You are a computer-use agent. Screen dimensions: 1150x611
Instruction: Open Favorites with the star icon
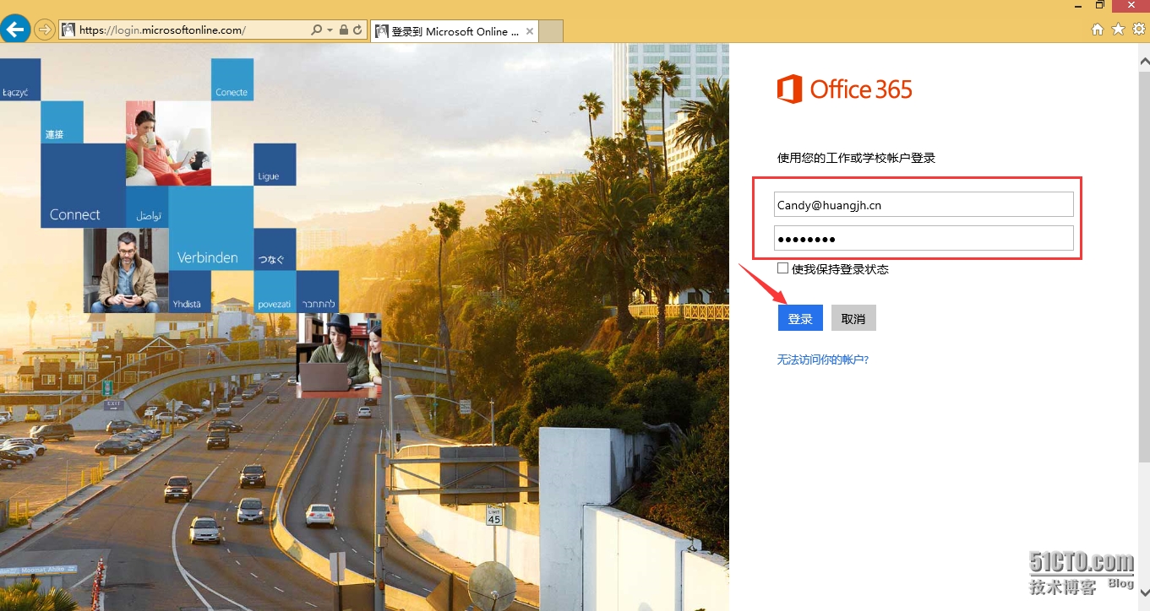click(x=1118, y=29)
